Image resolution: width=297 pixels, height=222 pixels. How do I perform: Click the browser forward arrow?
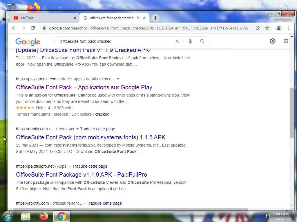click(23, 28)
